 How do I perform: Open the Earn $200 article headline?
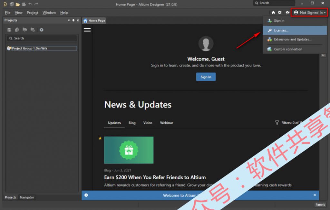click(x=155, y=177)
